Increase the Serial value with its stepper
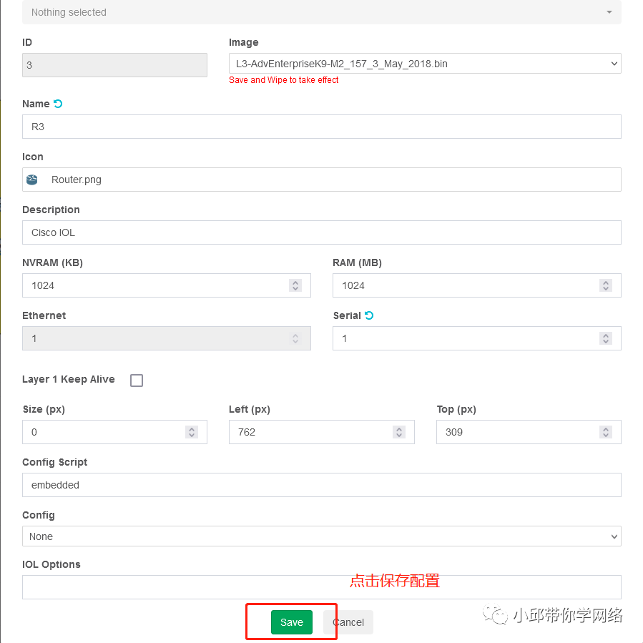Viewport: 643px width, 643px height. (x=605, y=335)
